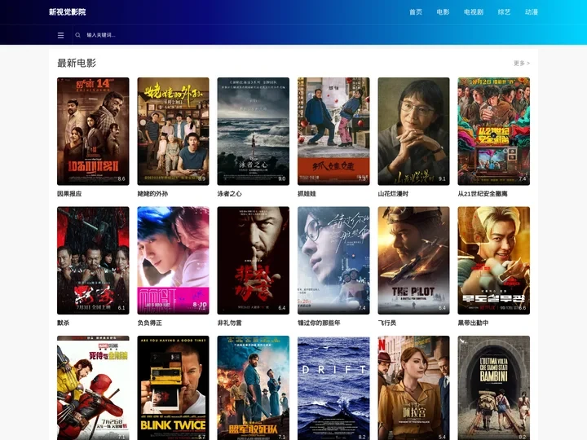Viewport: 587px width, 440px height.
Task: Click the 抓娃娃 title text
Action: 307,194
